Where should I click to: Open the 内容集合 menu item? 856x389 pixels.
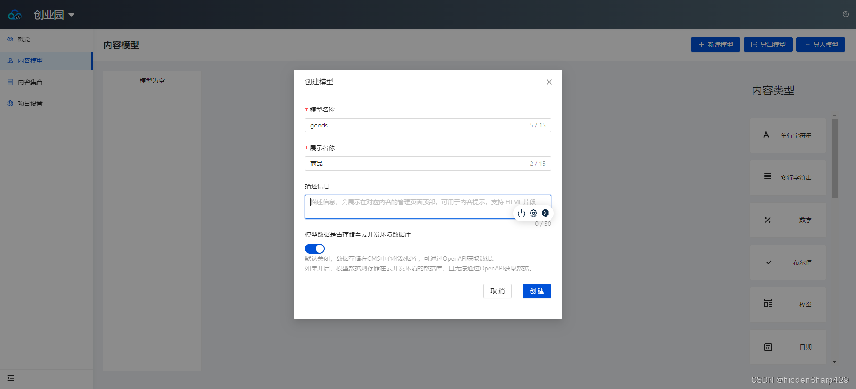[x=46, y=82]
